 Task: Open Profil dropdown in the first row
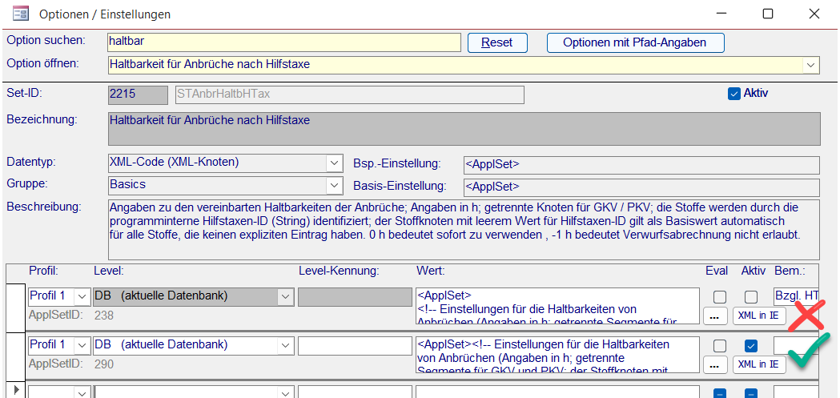click(82, 297)
